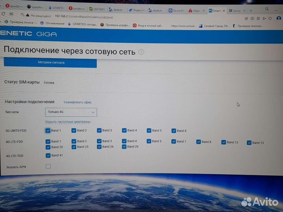The height and width of the screenshot is (212, 283).
Task: Toggle Band 4 in the 4G LTE-FDD row
Action: [x=124, y=141]
